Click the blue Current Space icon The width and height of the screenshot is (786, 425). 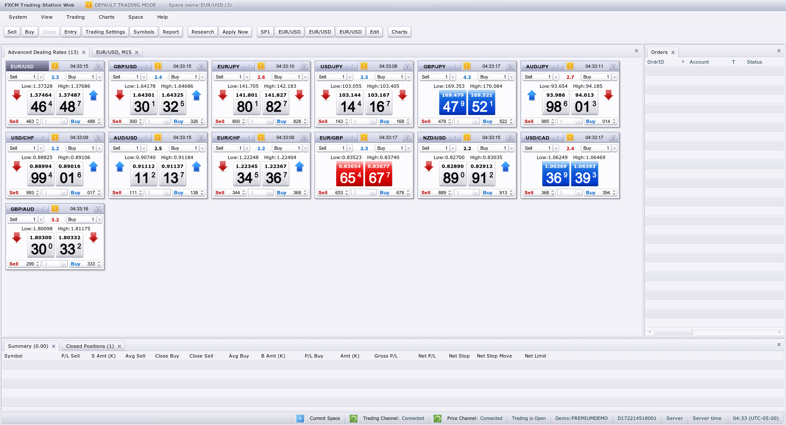click(x=300, y=419)
